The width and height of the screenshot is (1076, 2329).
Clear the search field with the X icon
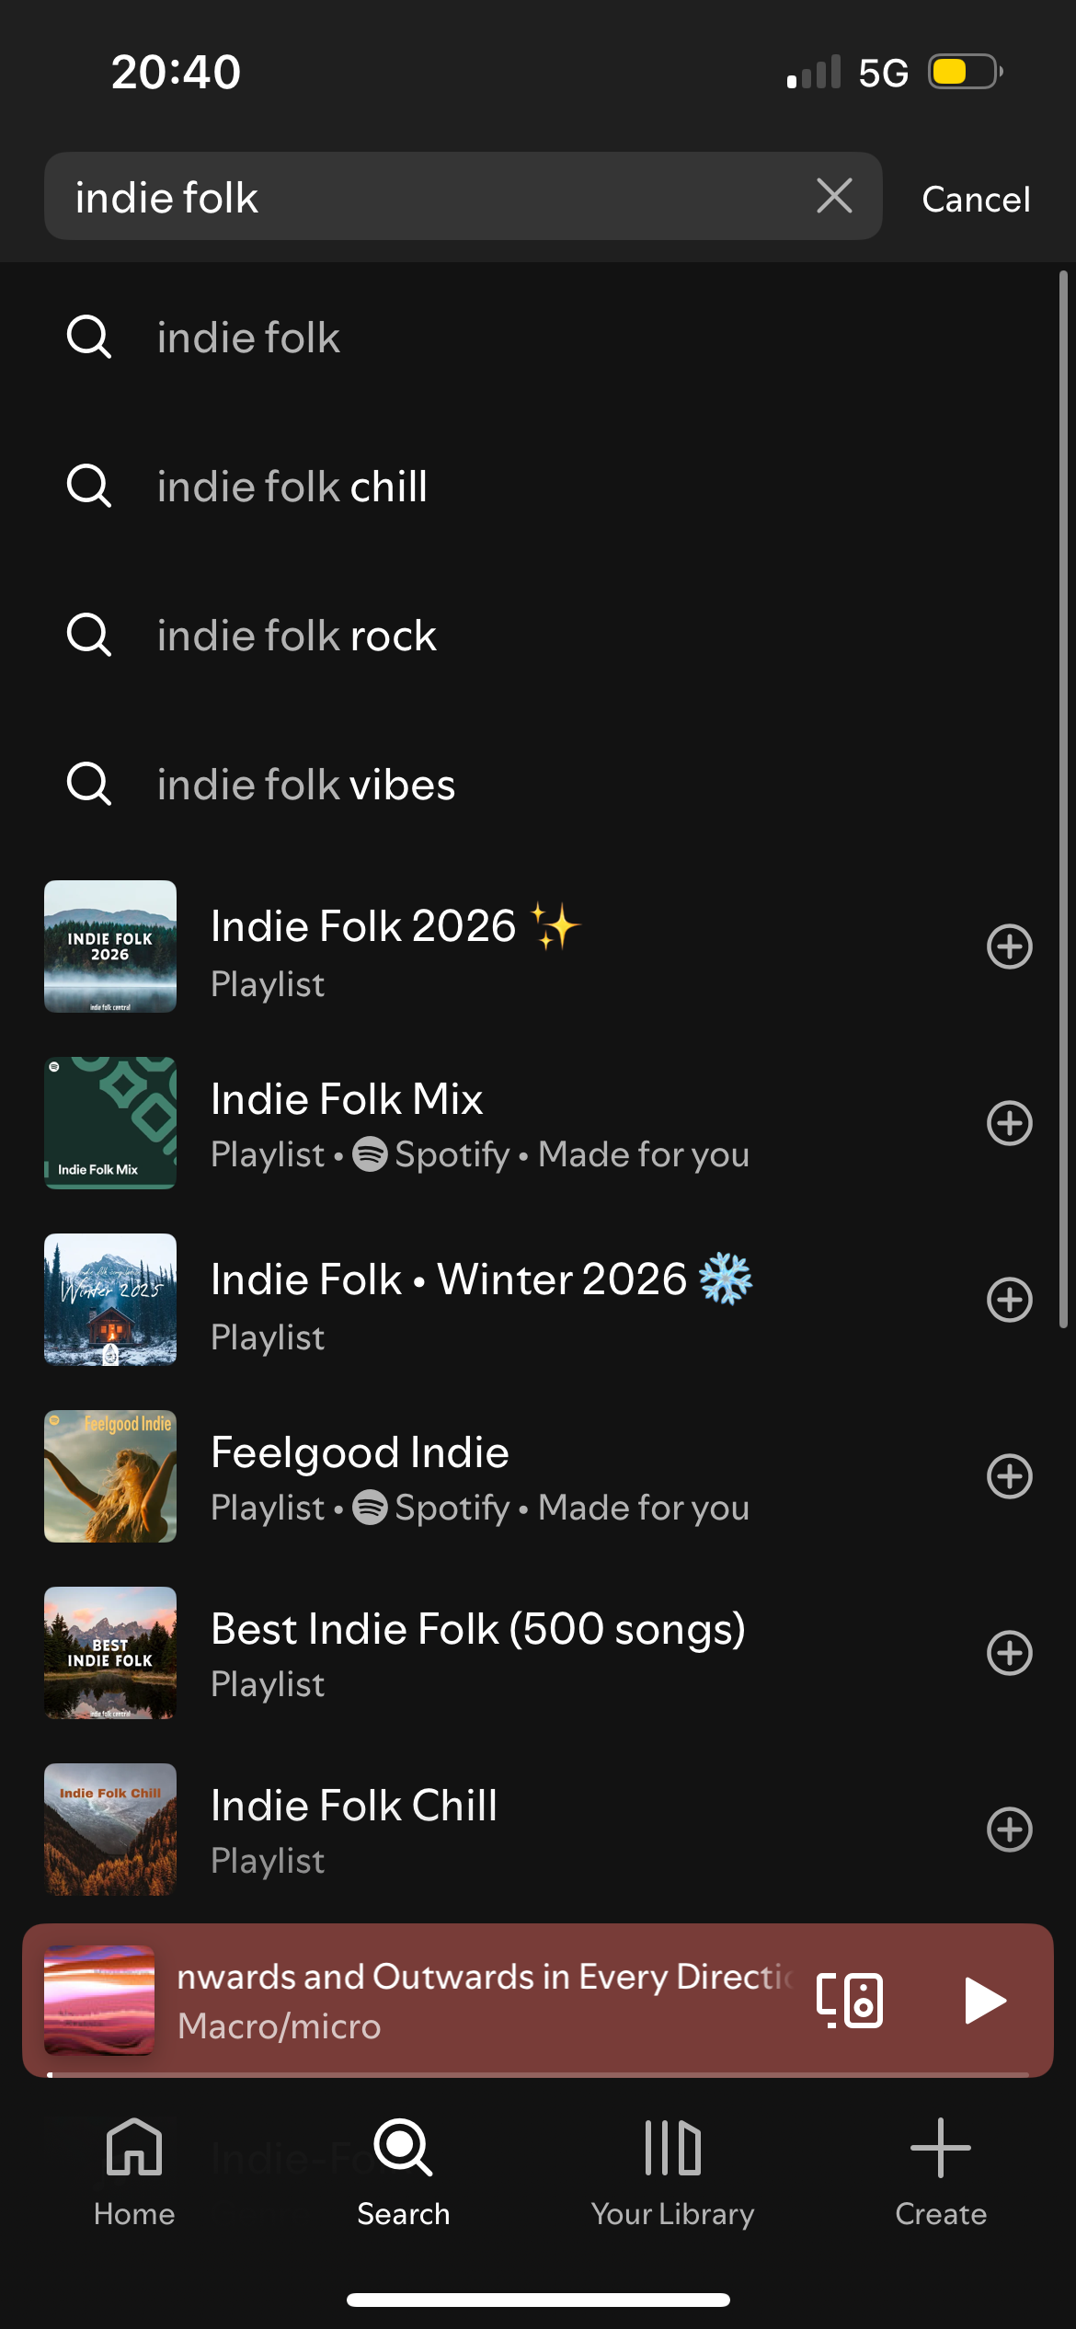pyautogui.click(x=834, y=196)
